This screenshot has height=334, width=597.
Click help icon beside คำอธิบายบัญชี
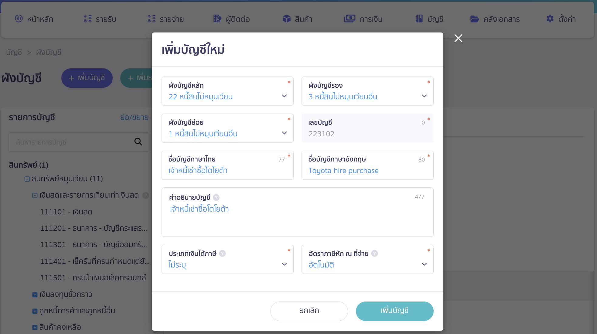[x=216, y=197]
